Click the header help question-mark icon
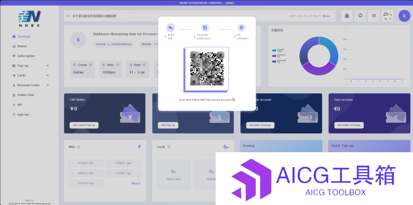Image resolution: width=413 pixels, height=205 pixels. (374, 16)
